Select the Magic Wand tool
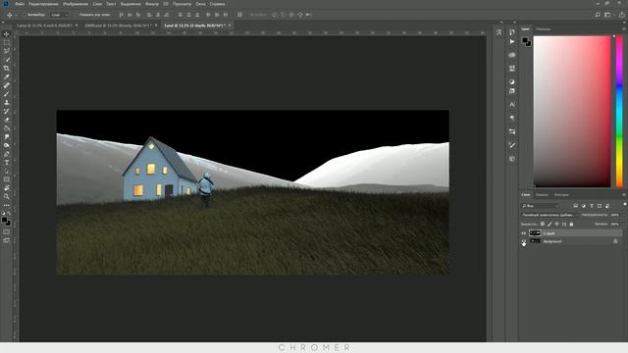628x353 pixels. 7,60
